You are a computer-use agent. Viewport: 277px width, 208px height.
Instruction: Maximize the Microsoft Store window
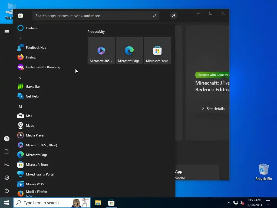(x=211, y=13)
